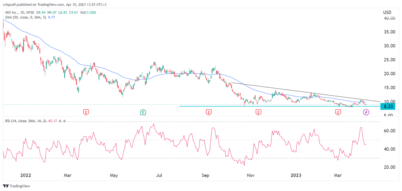Click the May time axis label
The width and height of the screenshot is (402, 191).
(x=114, y=175)
